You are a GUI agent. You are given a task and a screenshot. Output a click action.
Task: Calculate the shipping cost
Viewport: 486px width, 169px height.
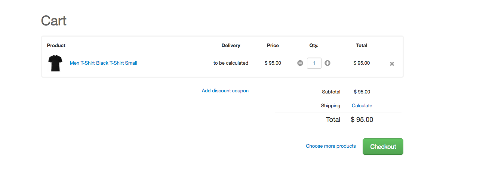point(362,106)
